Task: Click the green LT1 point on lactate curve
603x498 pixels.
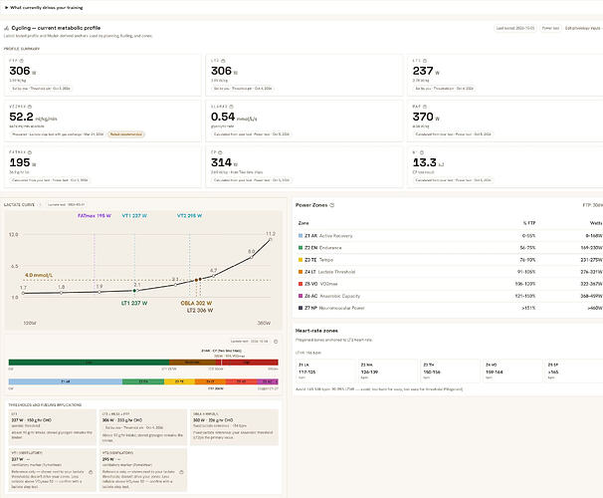Action: point(134,291)
